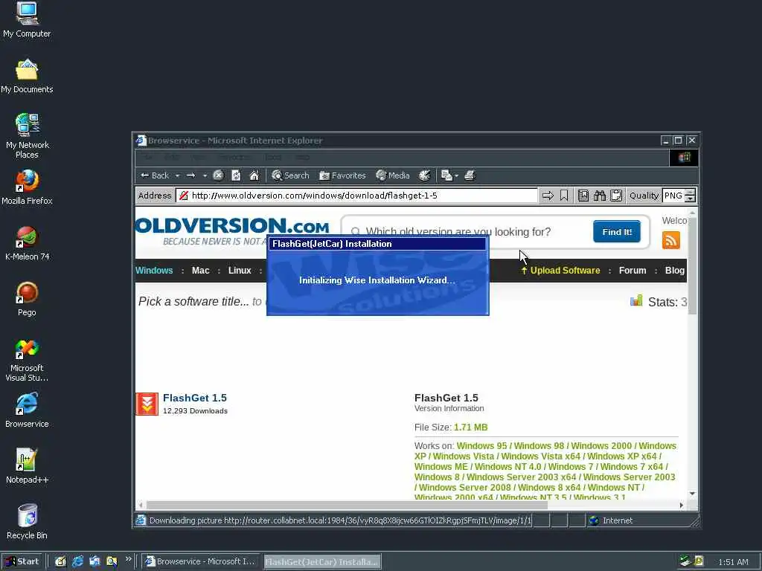The height and width of the screenshot is (571, 762).
Task: Open the Media pane from the toolbar
Action: (x=393, y=175)
